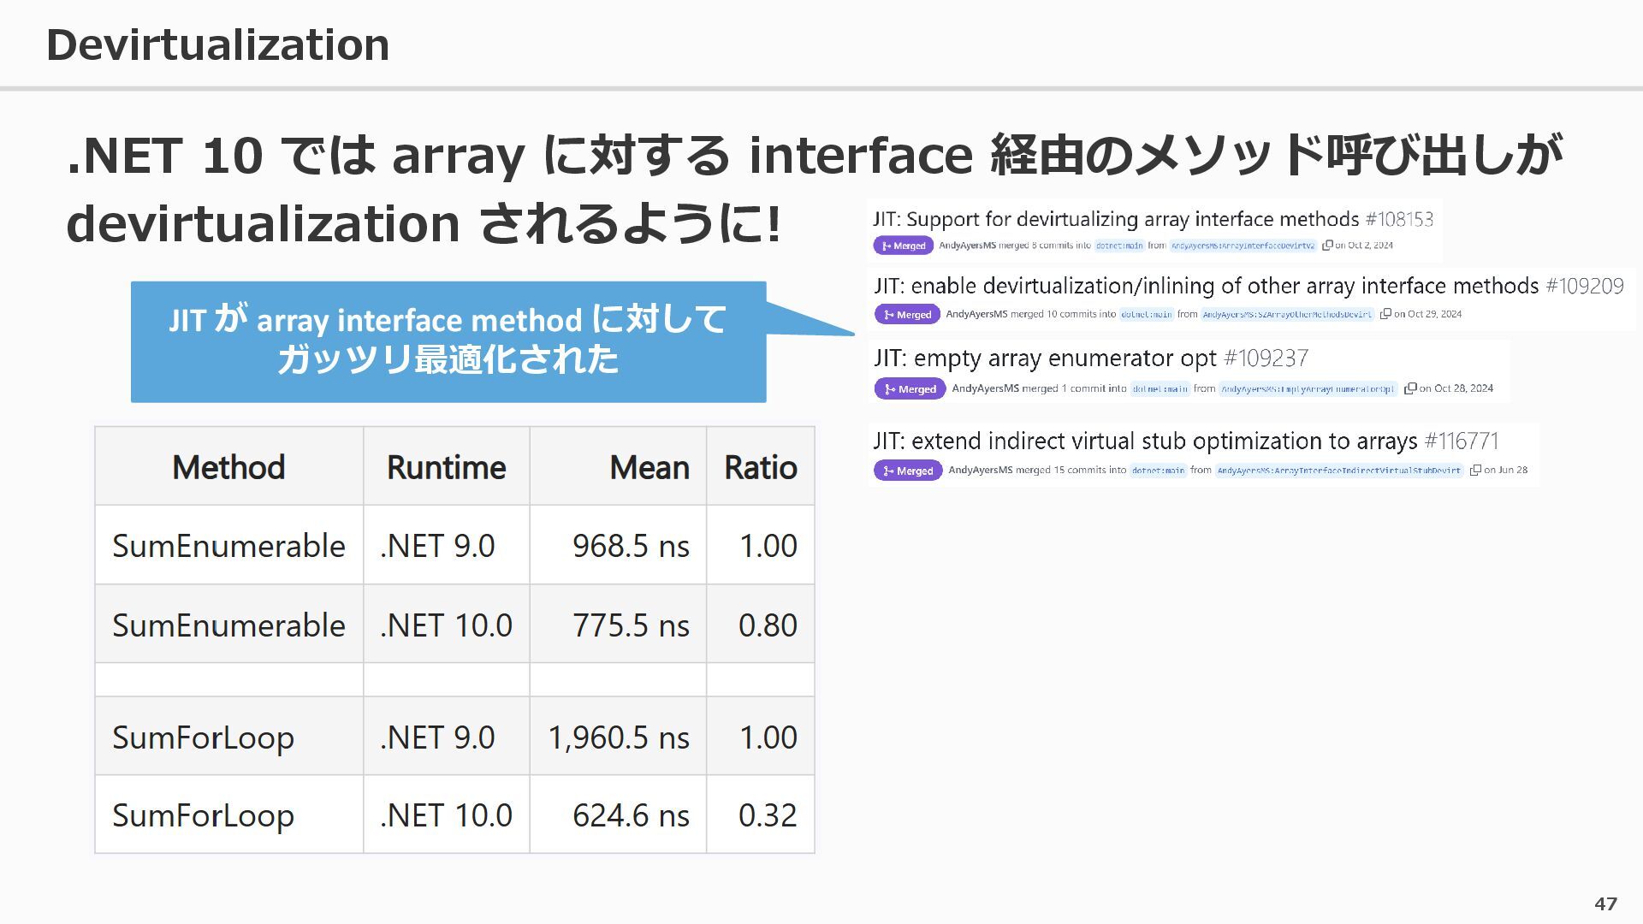Viewport: 1643px width, 924px height.
Task: Click the Ratio column header
Action: (760, 467)
